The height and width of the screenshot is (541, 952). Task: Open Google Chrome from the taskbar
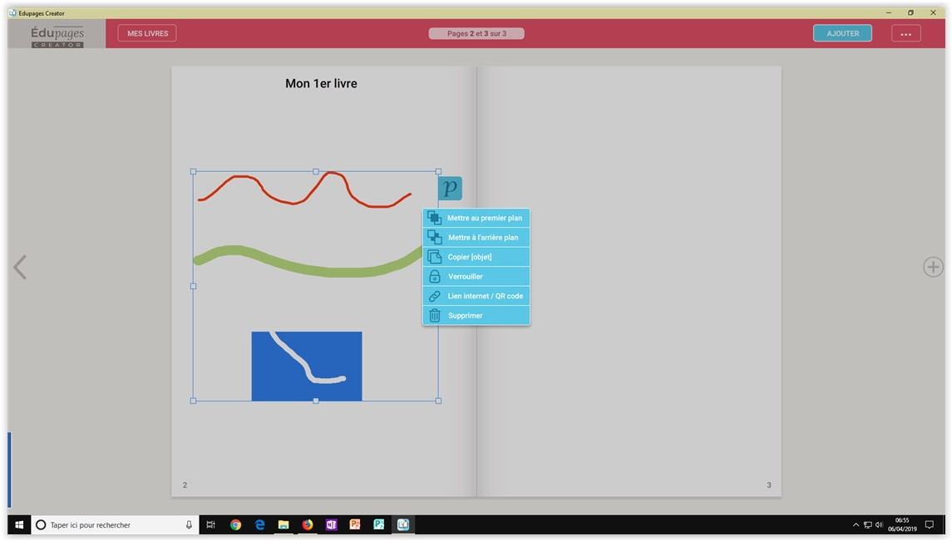[236, 525]
